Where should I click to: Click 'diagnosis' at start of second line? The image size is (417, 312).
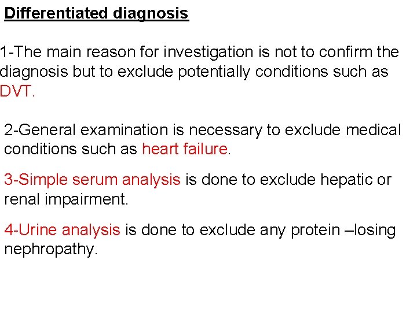pos(34,72)
